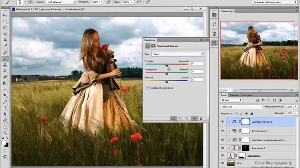Select the Brush tool in toolbox
300x168 pixels.
5,59
